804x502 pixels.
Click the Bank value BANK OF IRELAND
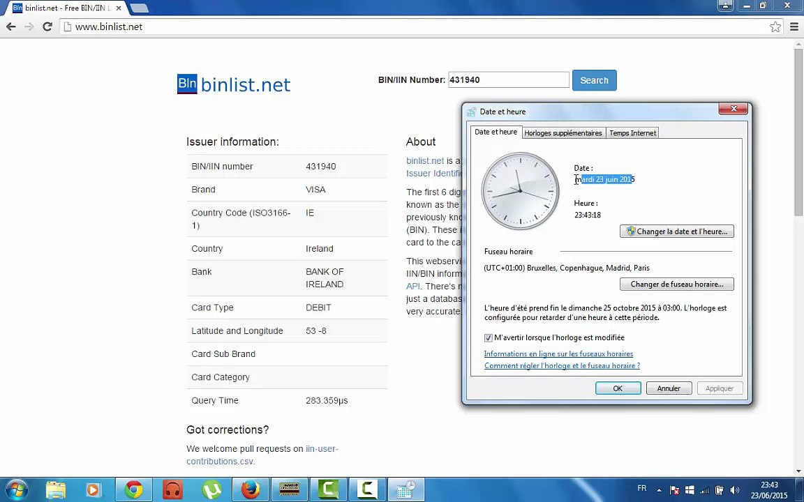tap(325, 278)
